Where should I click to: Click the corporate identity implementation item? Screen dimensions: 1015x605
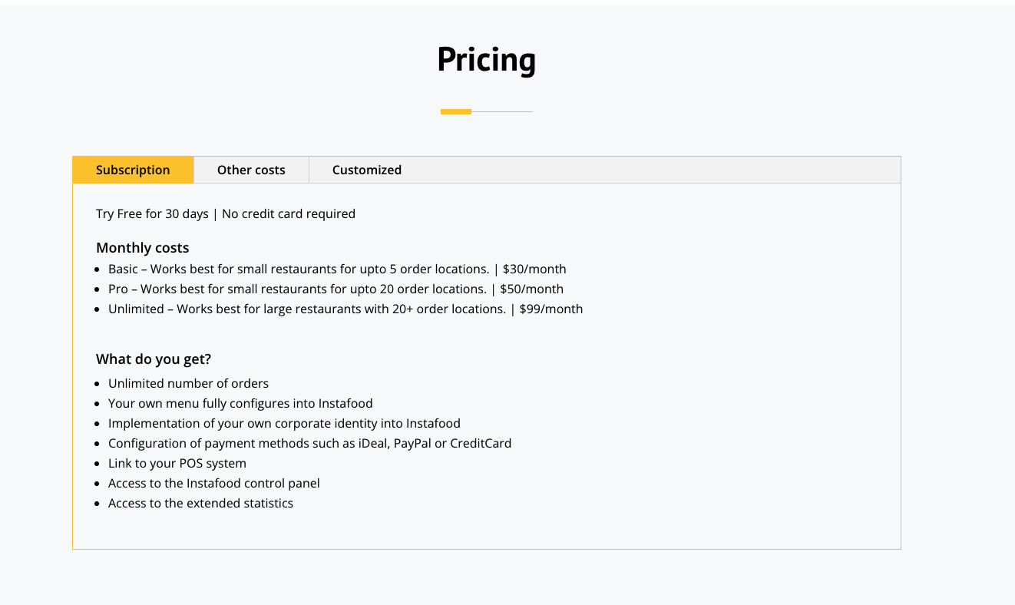(x=284, y=423)
